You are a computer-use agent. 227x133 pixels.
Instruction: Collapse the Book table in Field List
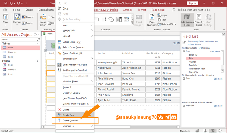tap(184, 51)
